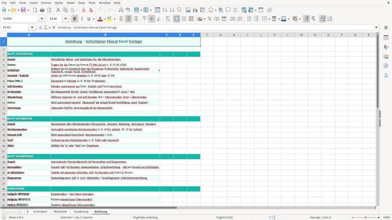Open the Navigator compass sidebar icon
392x220 pixels.
pos(386,66)
